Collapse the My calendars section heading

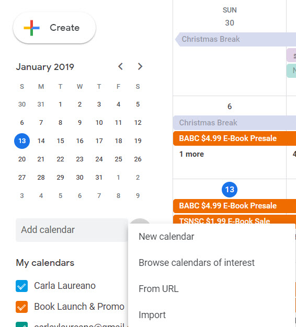tap(45, 263)
